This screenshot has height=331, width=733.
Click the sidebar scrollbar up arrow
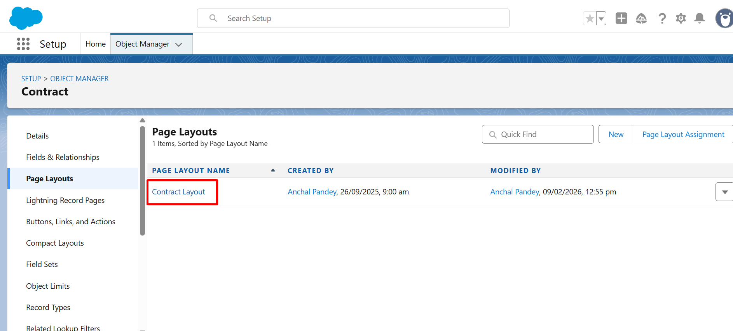click(x=142, y=120)
